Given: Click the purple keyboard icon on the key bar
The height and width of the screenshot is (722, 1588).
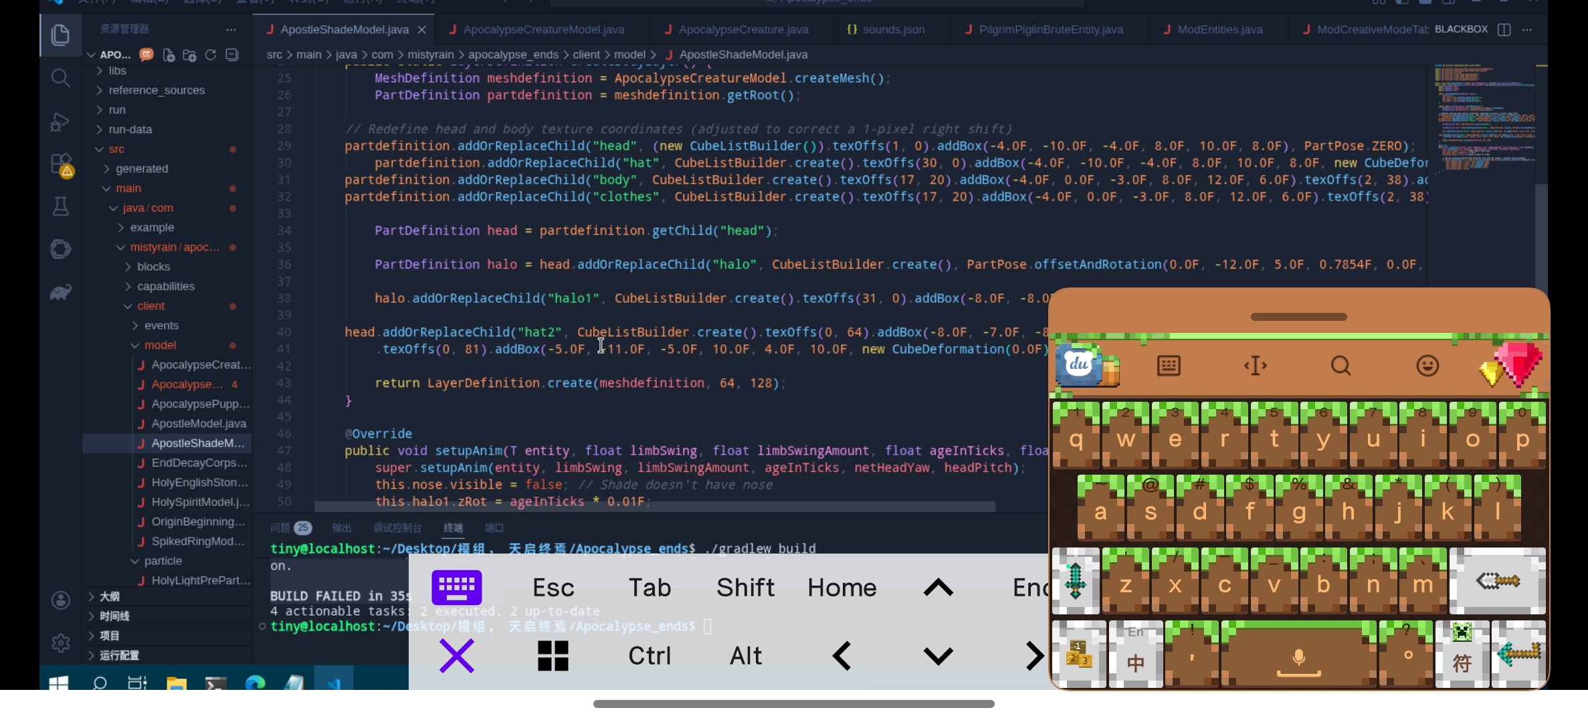Looking at the screenshot, I should pyautogui.click(x=457, y=587).
